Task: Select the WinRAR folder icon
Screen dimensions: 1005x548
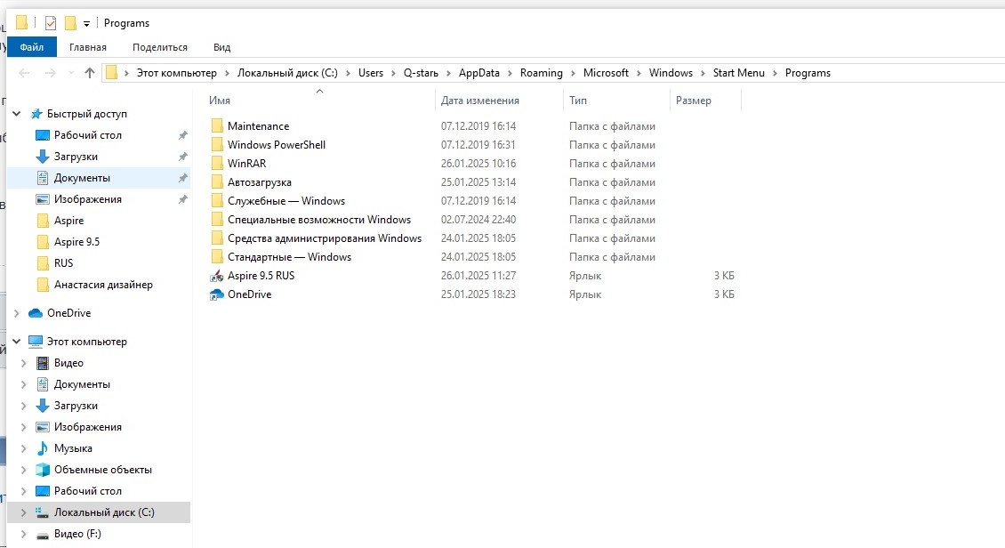Action: [x=217, y=163]
